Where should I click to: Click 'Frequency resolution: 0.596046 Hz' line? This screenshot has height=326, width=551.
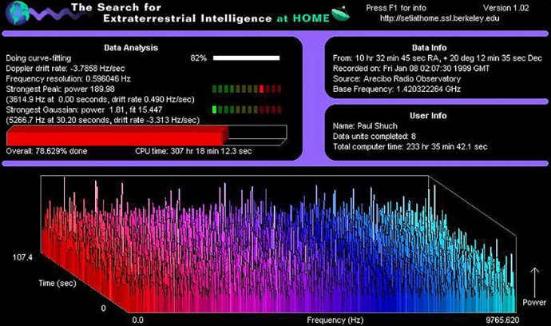(68, 79)
